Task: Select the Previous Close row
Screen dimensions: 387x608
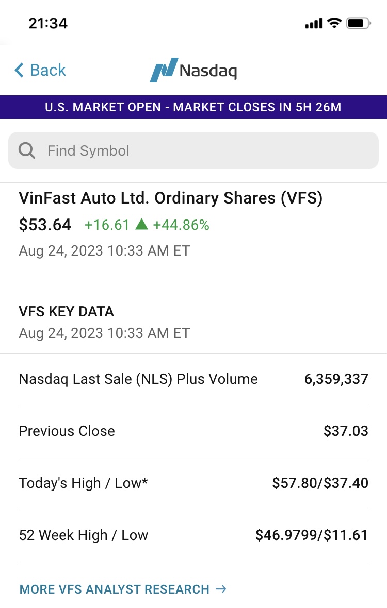Action: tap(193, 431)
